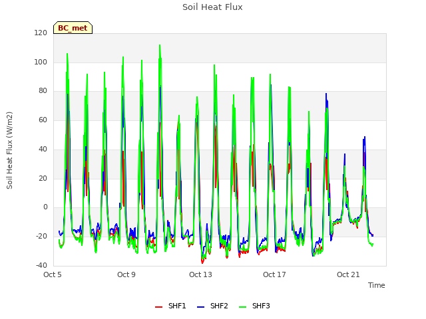This screenshot has height=319, width=426.
Task: Toggle SHF2 series in legend
Action: [212, 306]
